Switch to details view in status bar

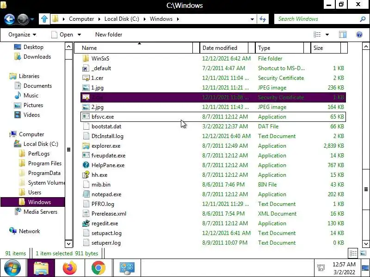(x=353, y=253)
